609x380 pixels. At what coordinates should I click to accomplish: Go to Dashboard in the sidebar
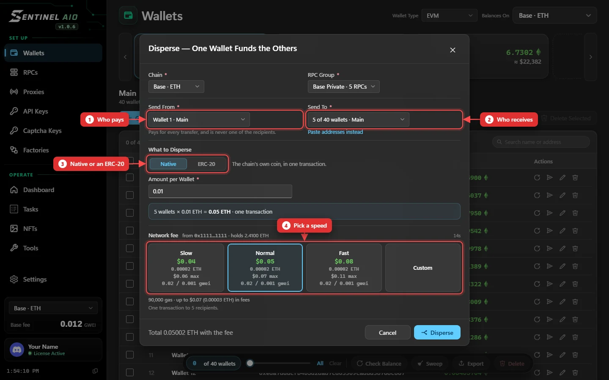(53, 190)
